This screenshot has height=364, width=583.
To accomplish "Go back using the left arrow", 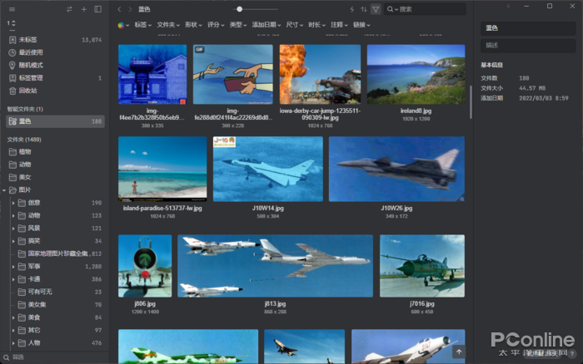I will (x=119, y=9).
